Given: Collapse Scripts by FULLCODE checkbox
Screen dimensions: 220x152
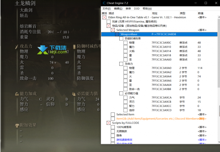Looking at the screenshot, I should (109, 123).
